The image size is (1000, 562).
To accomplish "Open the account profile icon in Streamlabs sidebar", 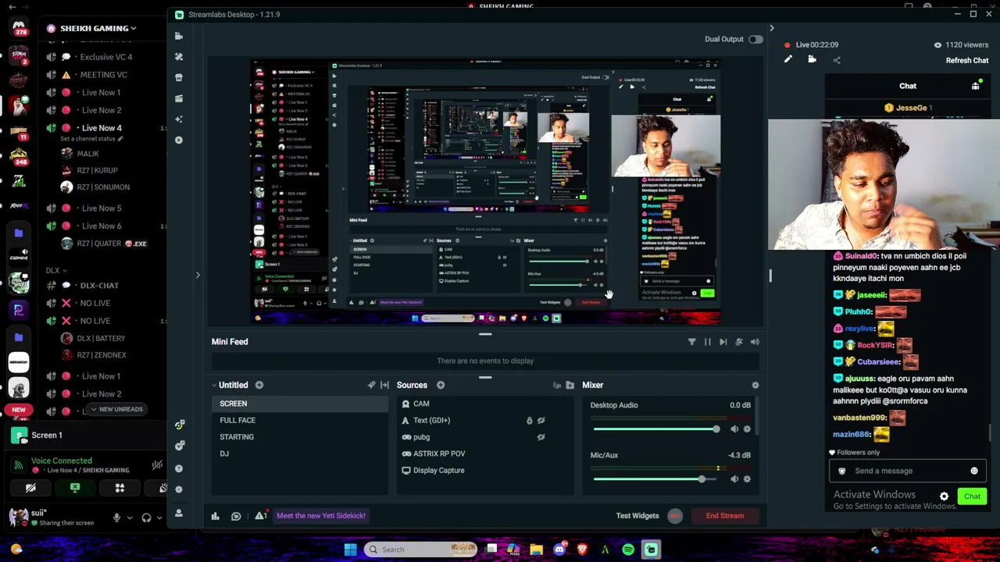I will pyautogui.click(x=179, y=513).
